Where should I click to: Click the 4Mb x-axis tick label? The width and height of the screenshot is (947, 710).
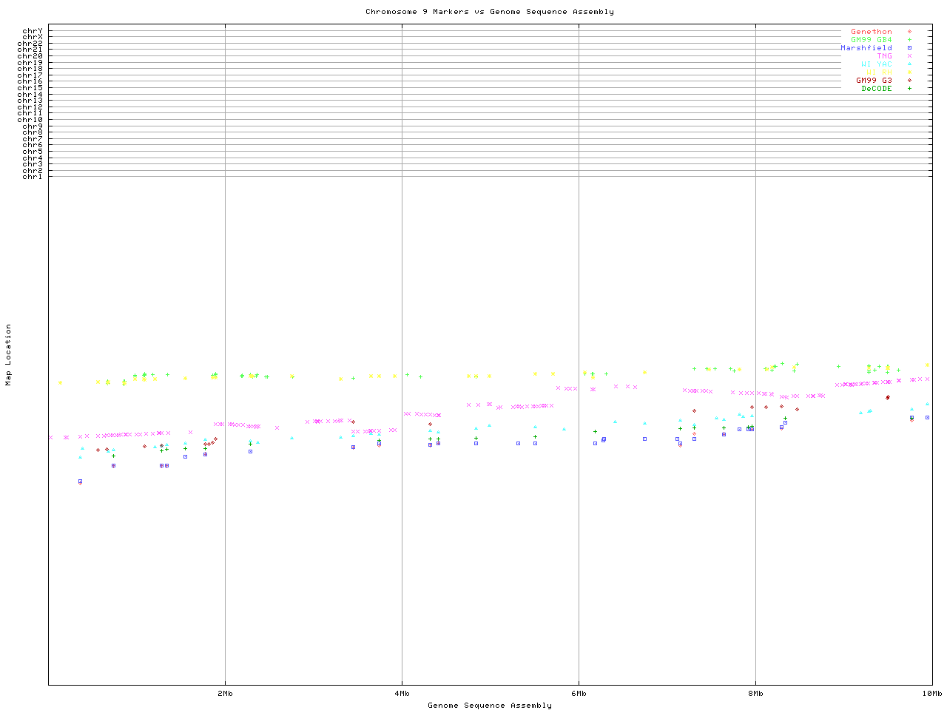click(x=402, y=694)
